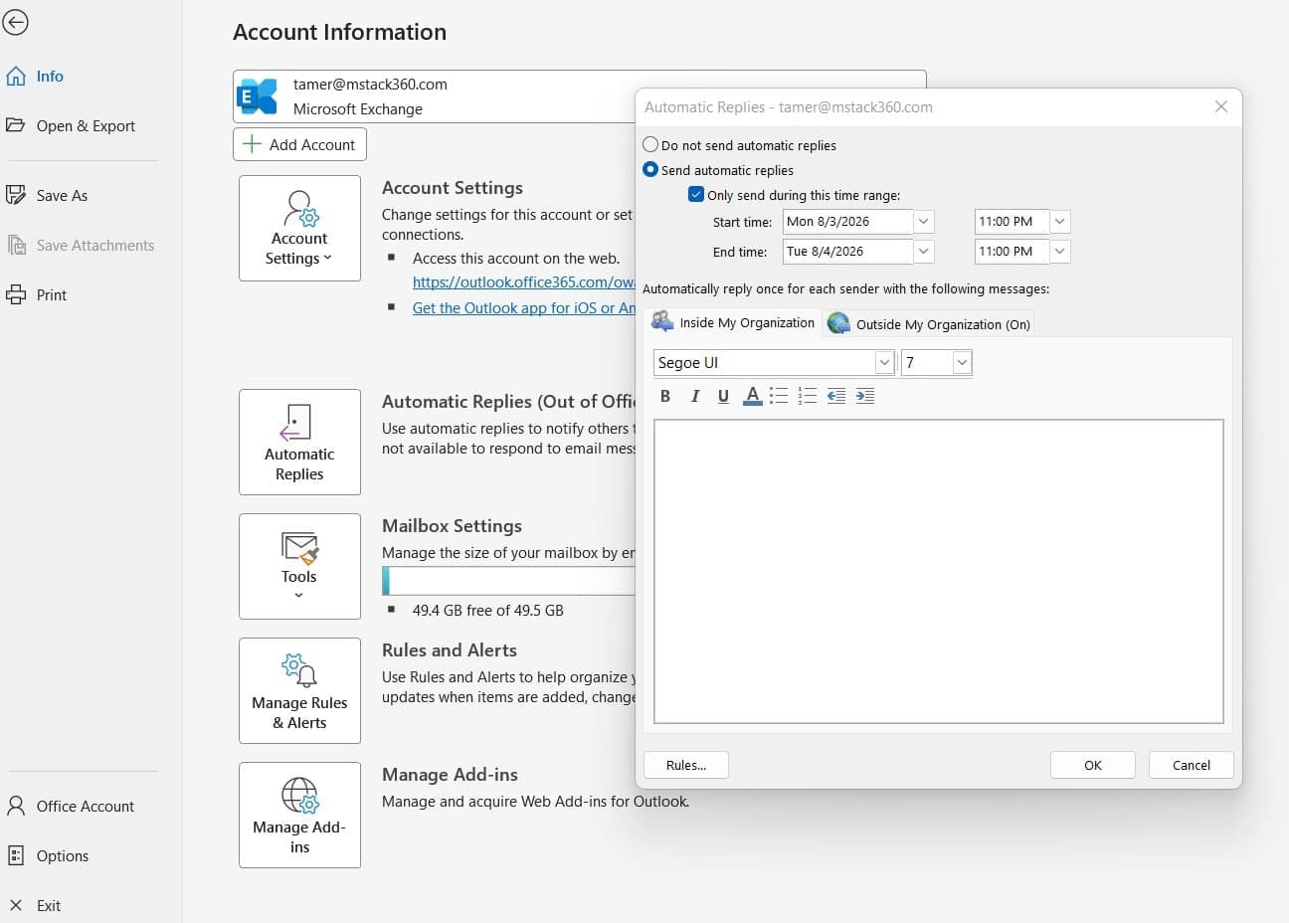
Task: Click the Save As disk icon
Action: click(x=16, y=195)
